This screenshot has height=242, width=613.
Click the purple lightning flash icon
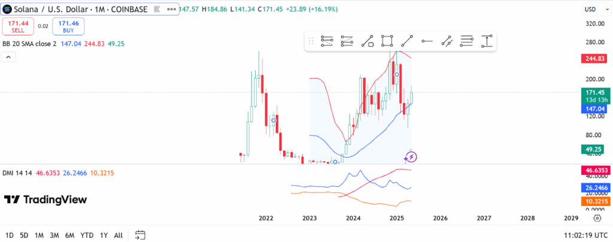411,157
